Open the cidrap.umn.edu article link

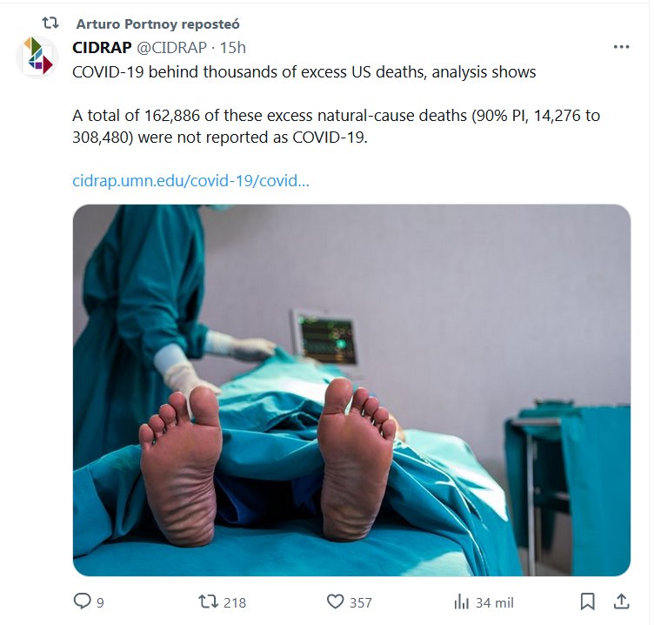pyautogui.click(x=190, y=182)
